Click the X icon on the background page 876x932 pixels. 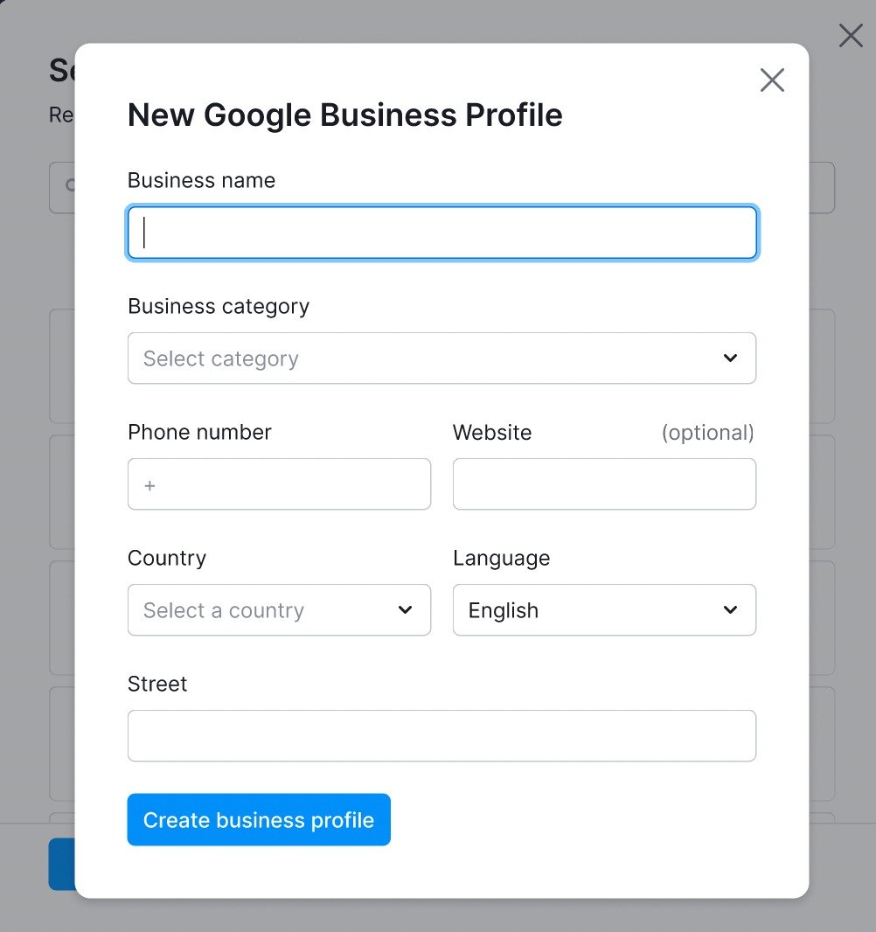click(x=849, y=36)
